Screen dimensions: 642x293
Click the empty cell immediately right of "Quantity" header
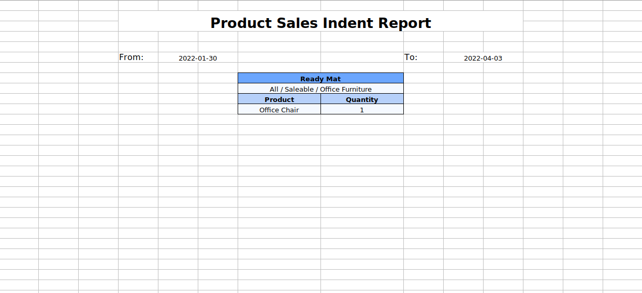coord(423,99)
